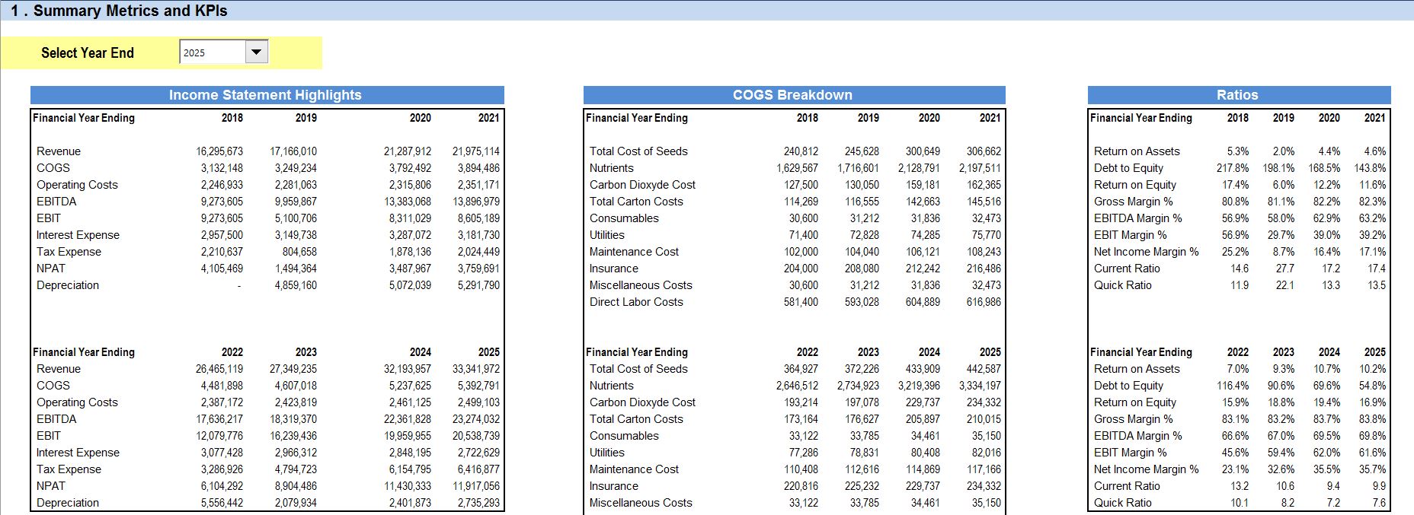Click the 2021 COGS value 3,894,486

point(478,168)
